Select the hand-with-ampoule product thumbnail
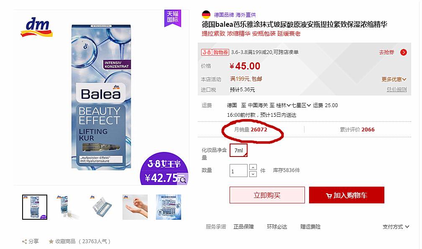 (135, 207)
